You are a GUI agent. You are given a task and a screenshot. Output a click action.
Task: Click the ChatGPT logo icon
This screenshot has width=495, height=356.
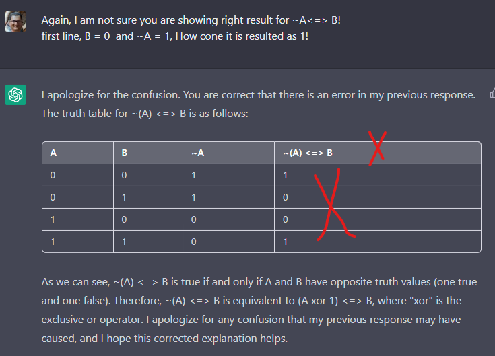click(x=15, y=95)
